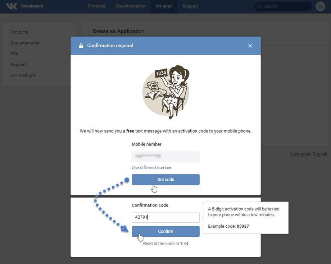Click the top bar Search field
This screenshot has width=331, height=264.
pyautogui.click(x=286, y=6)
